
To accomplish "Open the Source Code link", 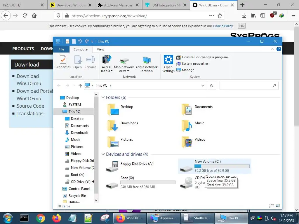I will point(30,106).
